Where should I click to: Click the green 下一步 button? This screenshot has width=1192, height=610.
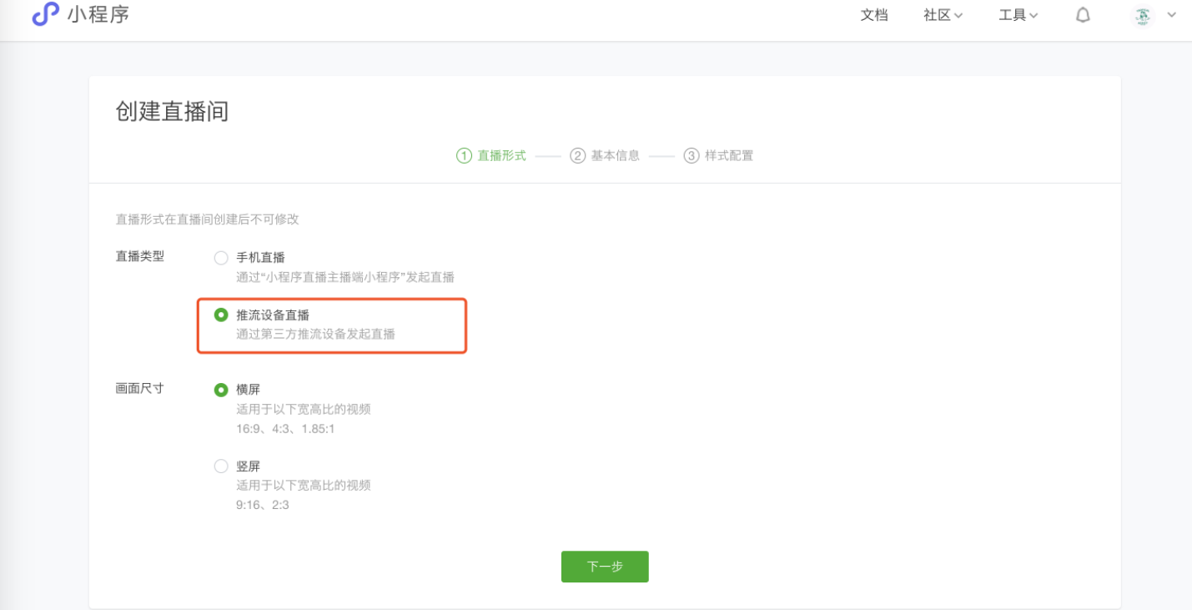pos(605,567)
